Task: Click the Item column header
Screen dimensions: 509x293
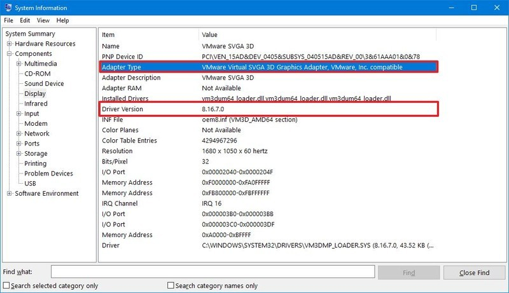Action: [x=149, y=35]
